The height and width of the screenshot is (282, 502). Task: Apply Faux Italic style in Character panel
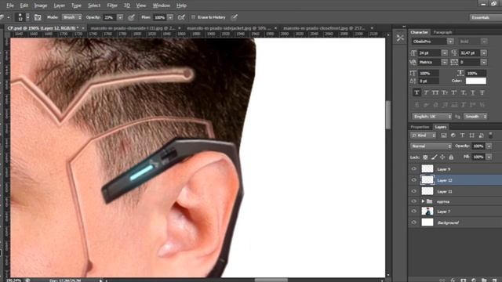426,92
